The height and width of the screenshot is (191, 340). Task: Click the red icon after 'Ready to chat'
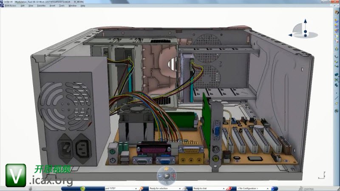[229, 188]
